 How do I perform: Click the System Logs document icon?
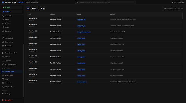pyautogui.click(x=3, y=72)
